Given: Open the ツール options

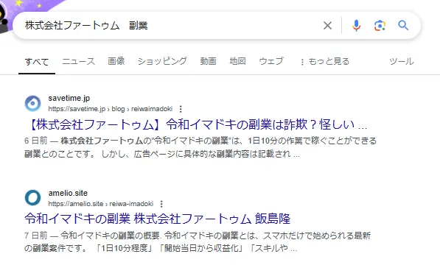Looking at the screenshot, I should pos(402,61).
